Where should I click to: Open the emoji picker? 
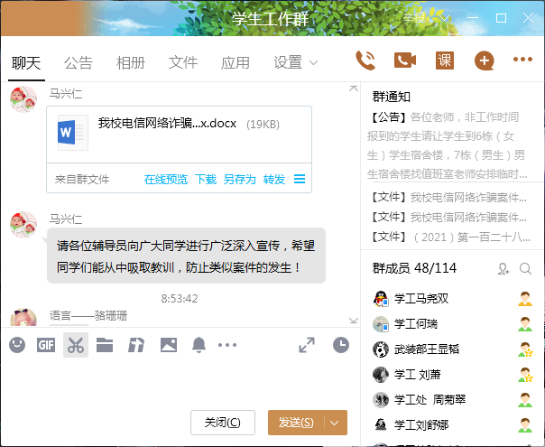17,344
